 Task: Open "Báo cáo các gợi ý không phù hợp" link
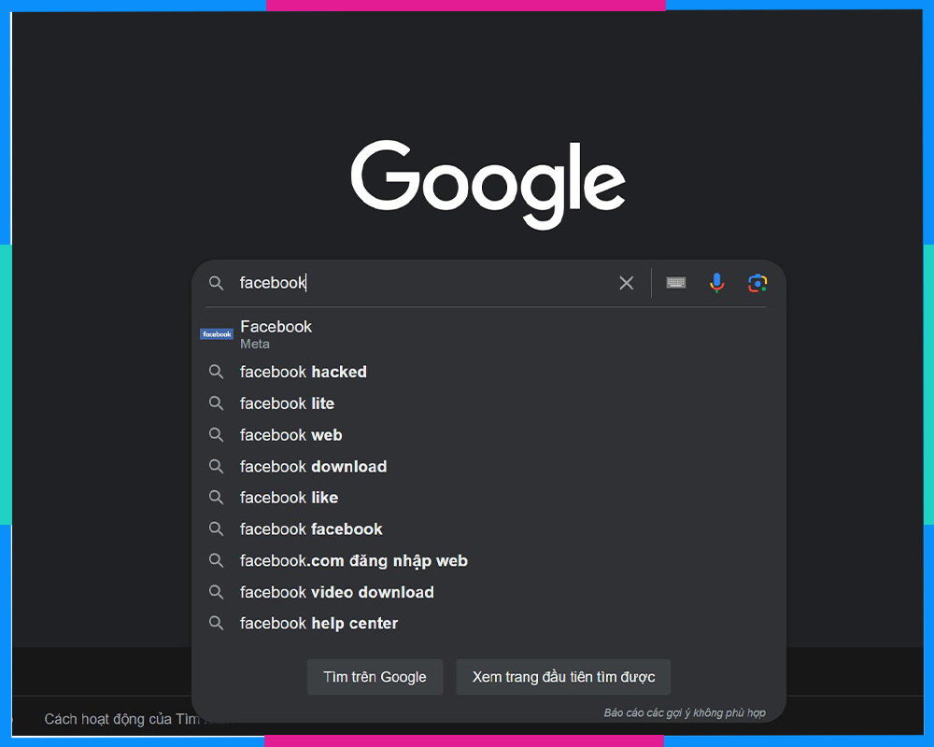point(685,712)
